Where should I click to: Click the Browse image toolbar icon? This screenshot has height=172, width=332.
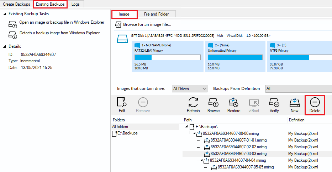tap(214, 105)
